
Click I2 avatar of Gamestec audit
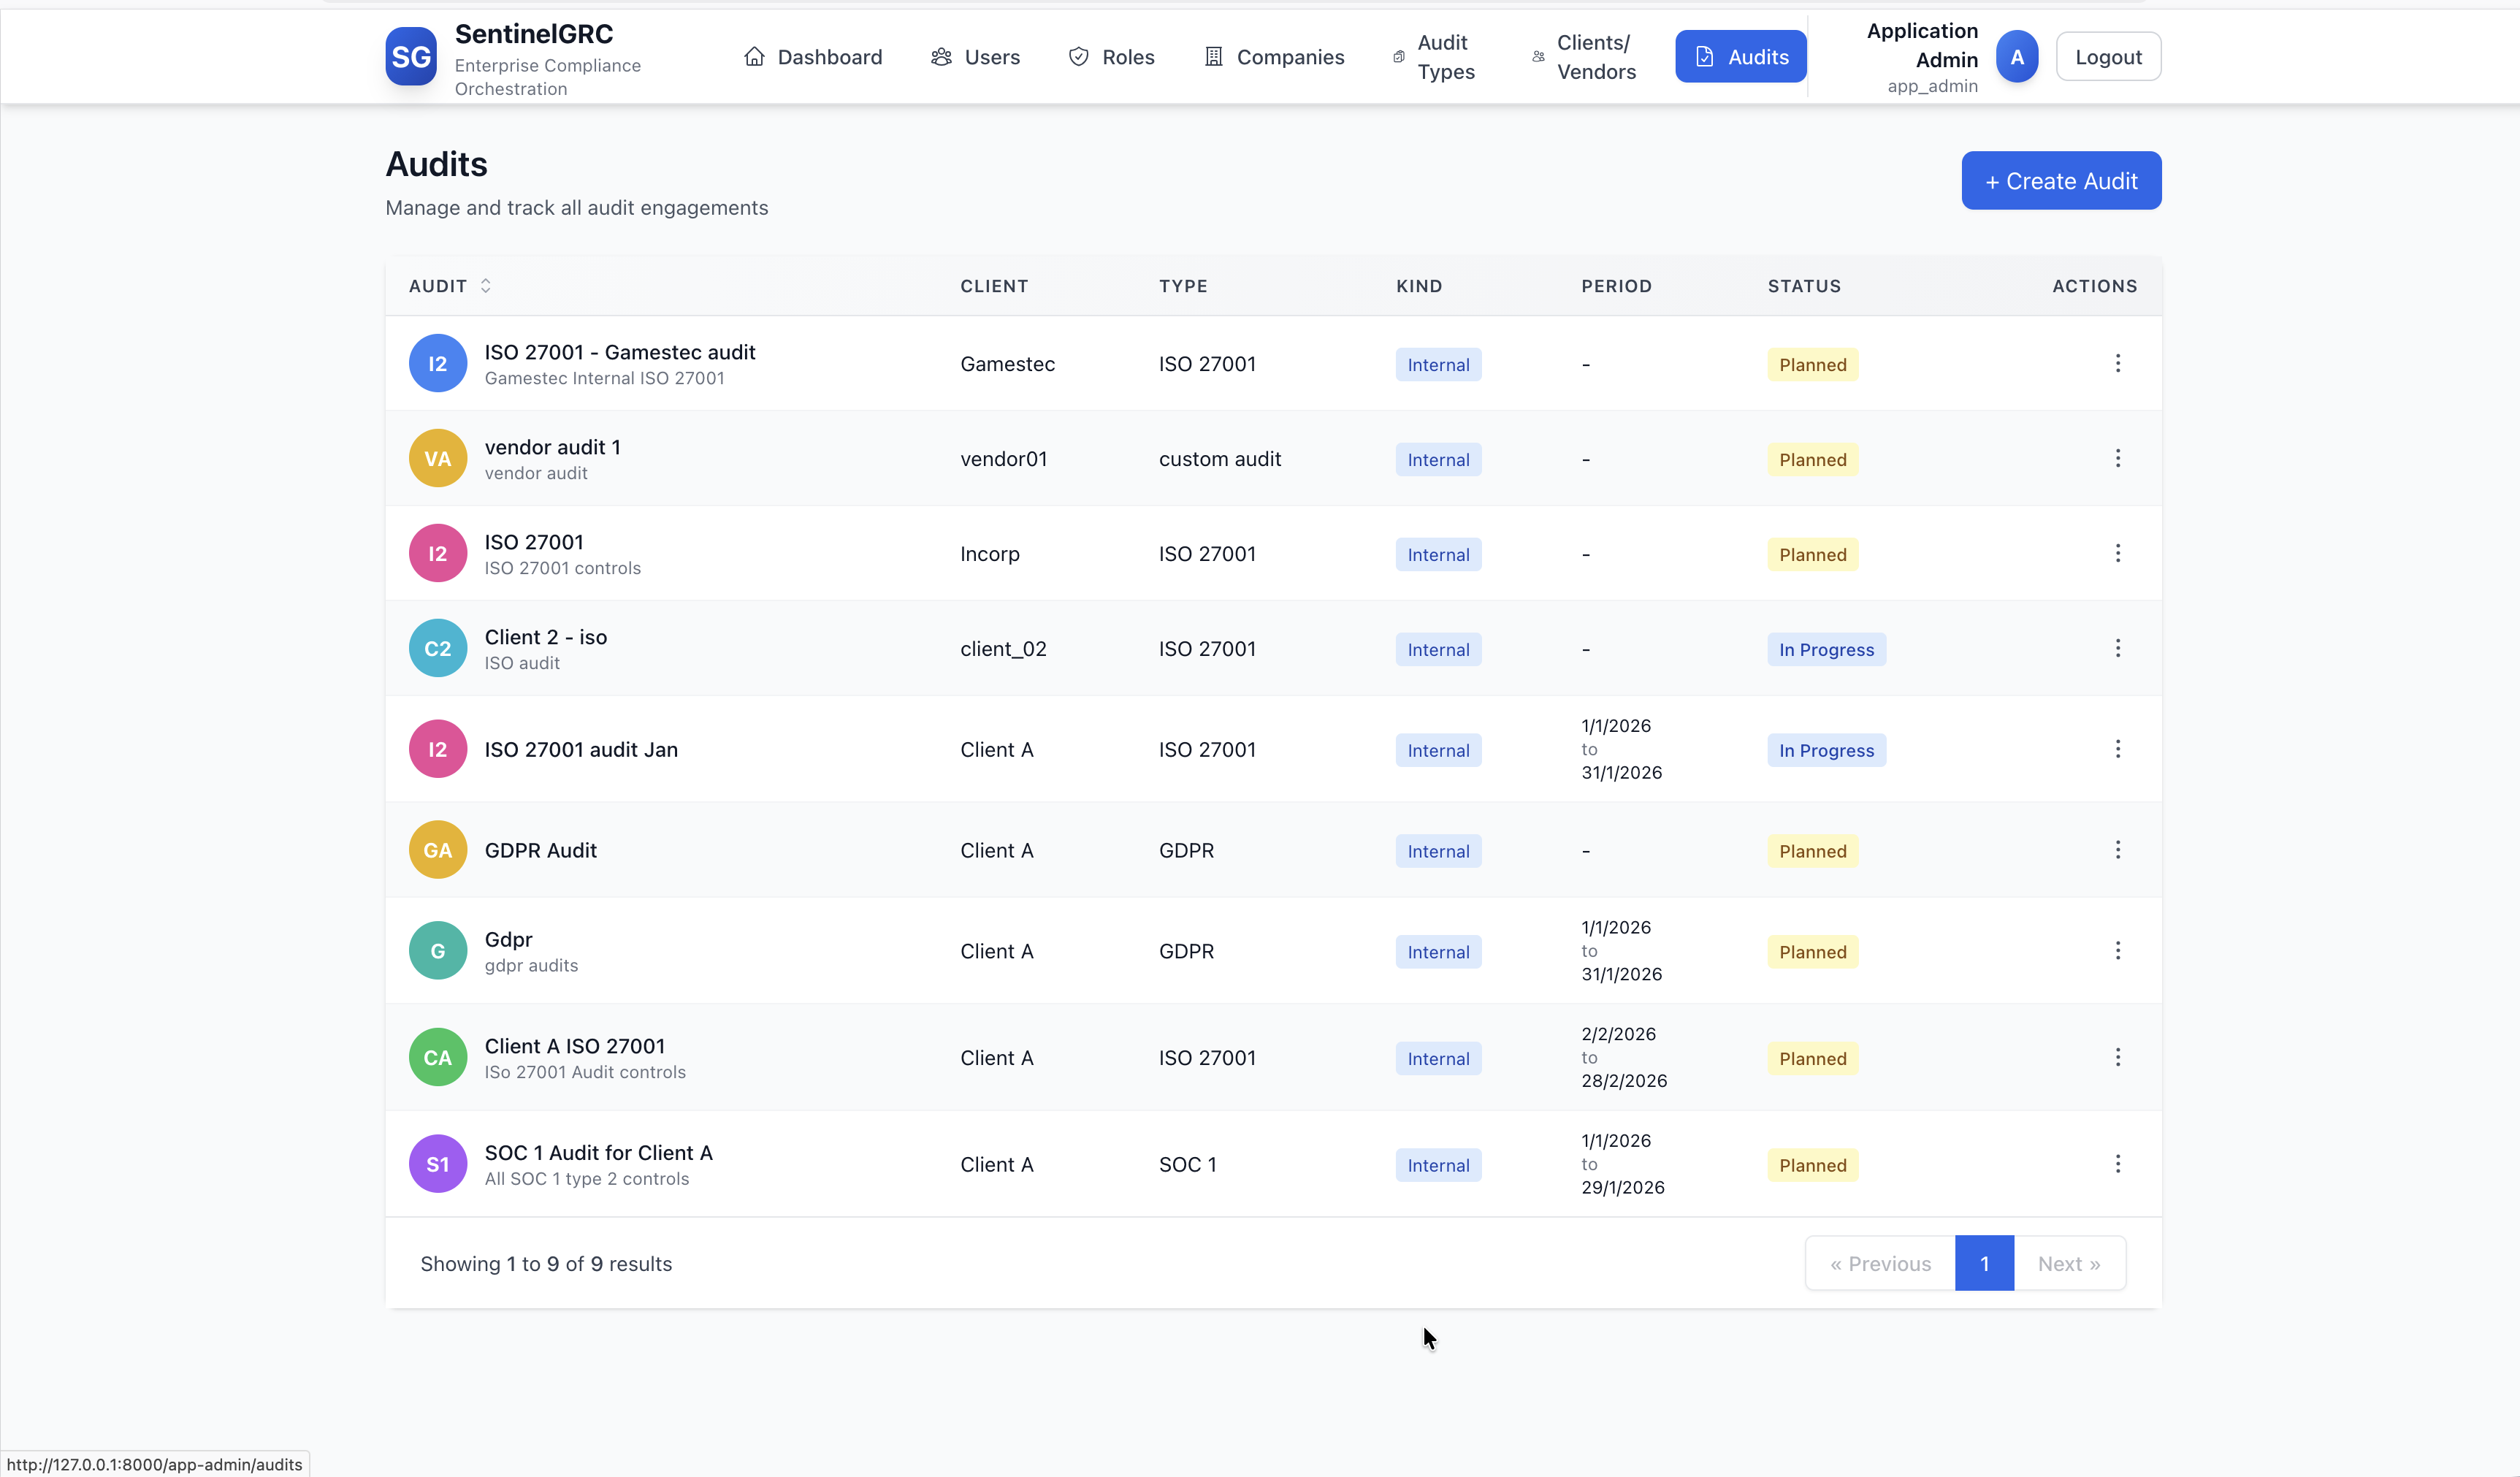[x=438, y=364]
